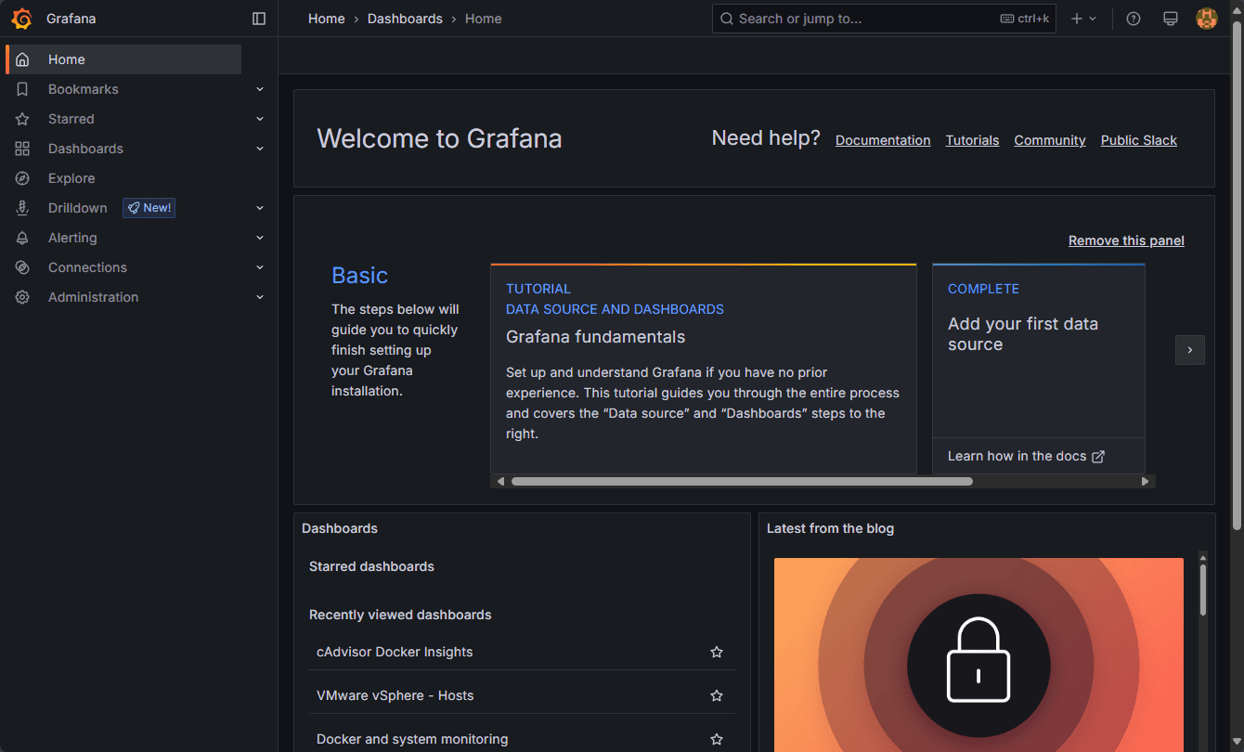The height and width of the screenshot is (752, 1244).
Task: Expand the Dashboards section chevron in sidebar
Action: (x=260, y=149)
